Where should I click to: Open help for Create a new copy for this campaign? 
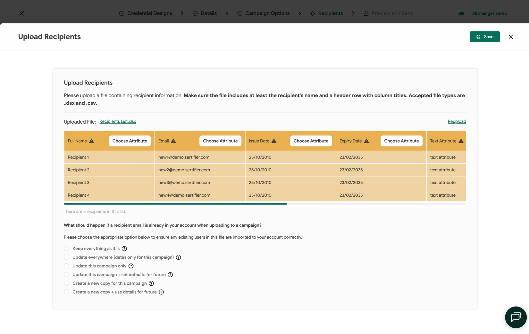[151, 283]
